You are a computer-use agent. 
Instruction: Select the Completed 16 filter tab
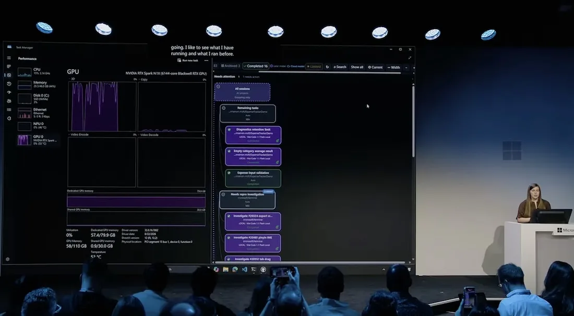coord(256,66)
